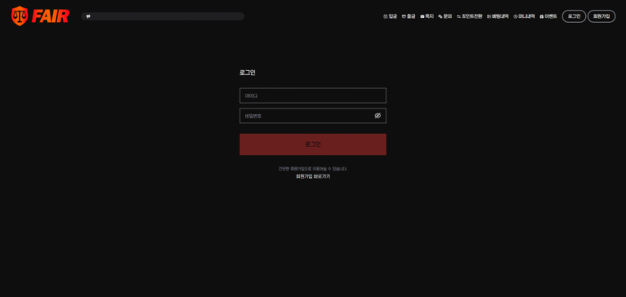This screenshot has width=626, height=297.
Task: Click the notice ticker bar
Action: 162,16
